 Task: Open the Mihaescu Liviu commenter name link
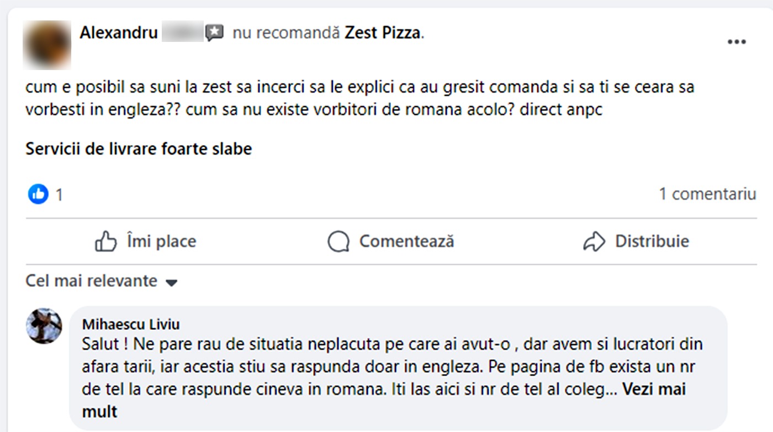pyautogui.click(x=131, y=324)
